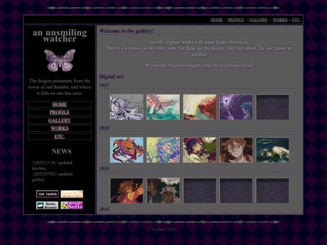
Task: Click the 'watcher © 2022' footer text
Action: 163,229
